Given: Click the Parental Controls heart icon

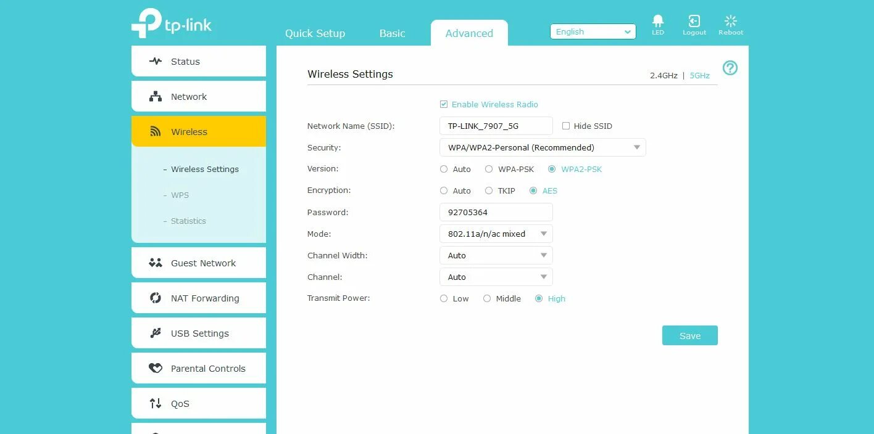Looking at the screenshot, I should click(x=156, y=368).
